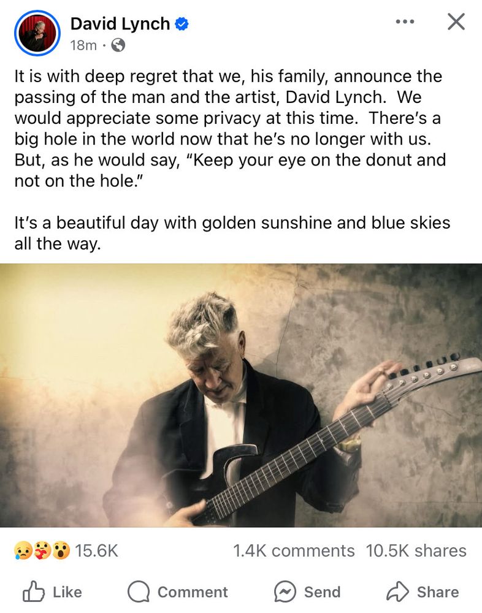View the 15.6K reactions list
Viewport: 482px width, 613px height.
tap(96, 551)
